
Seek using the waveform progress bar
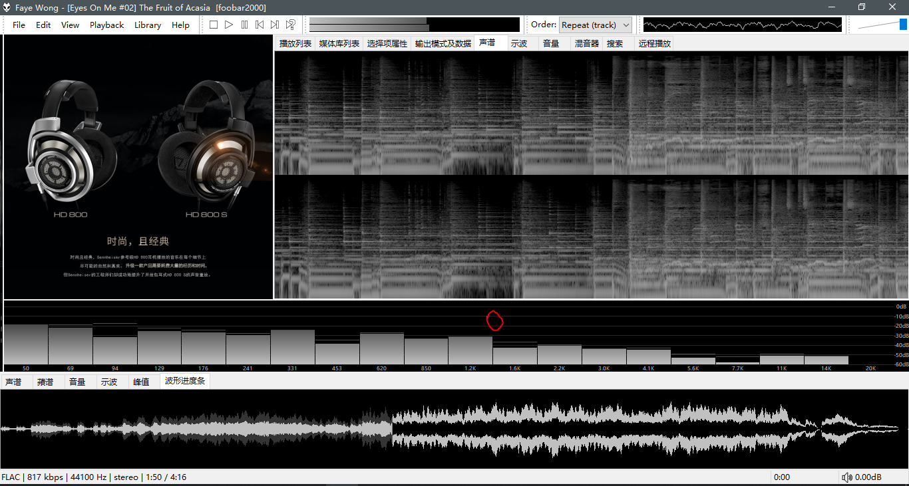click(x=454, y=429)
